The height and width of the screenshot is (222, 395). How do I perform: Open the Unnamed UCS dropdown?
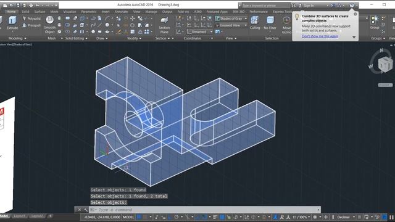[200, 31]
